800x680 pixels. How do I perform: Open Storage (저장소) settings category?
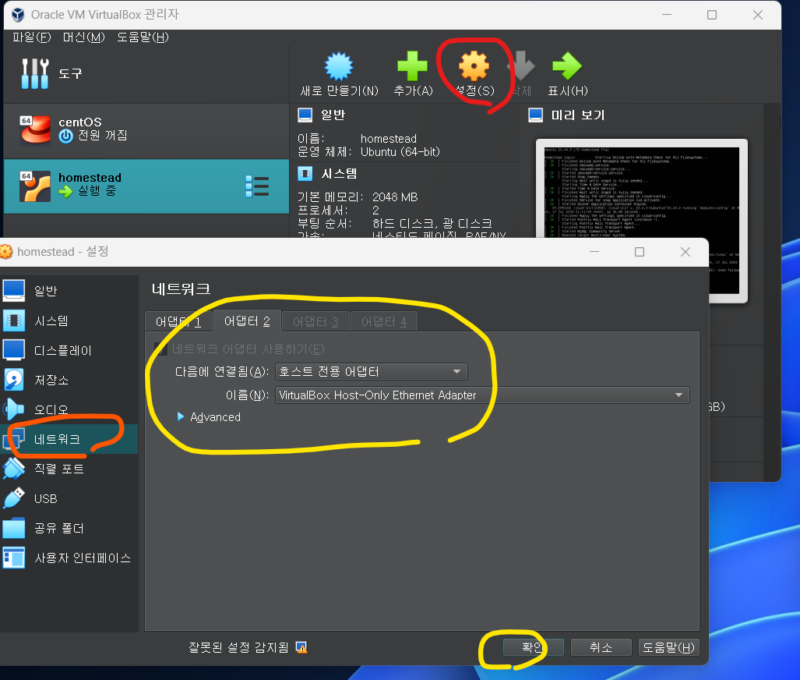pos(69,380)
